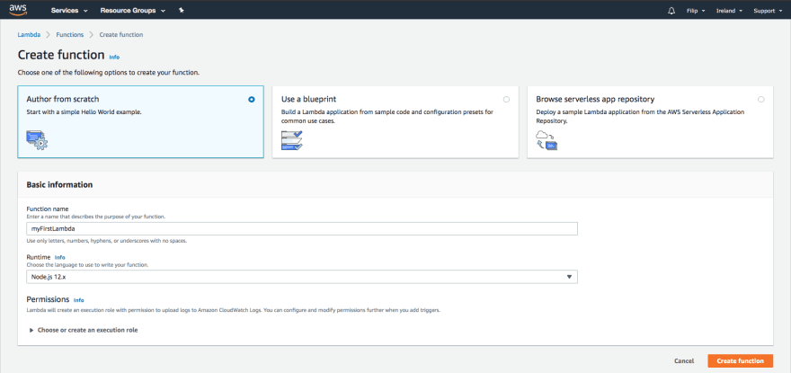
Task: Click the Use a blueprint checklist illustration
Action: (291, 140)
